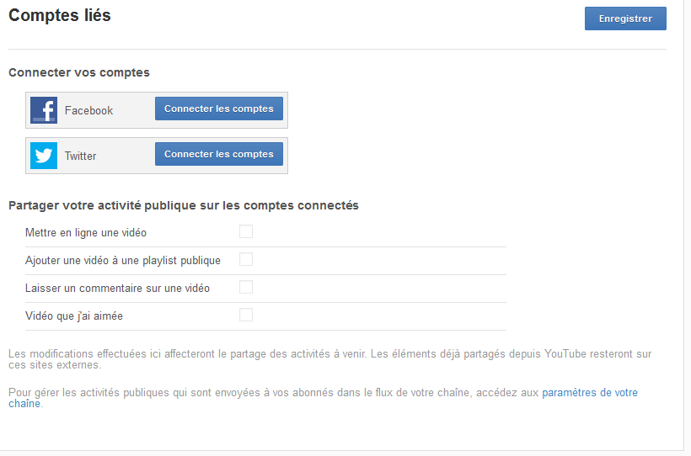
Task: Click the Facebook logo icon
Action: [x=44, y=110]
